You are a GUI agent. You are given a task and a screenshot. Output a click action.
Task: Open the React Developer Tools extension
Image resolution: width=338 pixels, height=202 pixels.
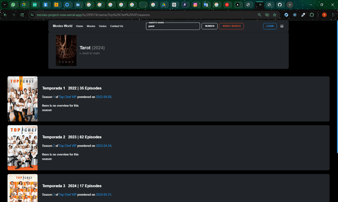(x=295, y=15)
